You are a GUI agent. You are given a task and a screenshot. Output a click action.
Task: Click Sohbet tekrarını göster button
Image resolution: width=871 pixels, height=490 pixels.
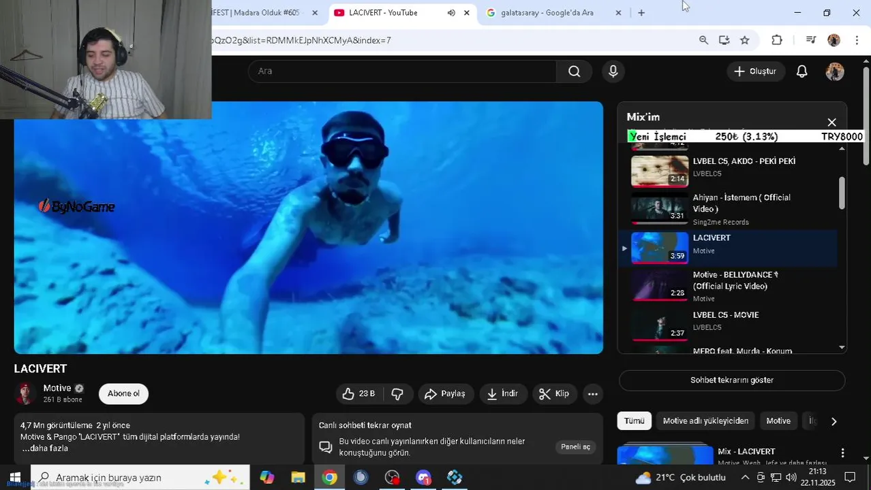pos(732,380)
